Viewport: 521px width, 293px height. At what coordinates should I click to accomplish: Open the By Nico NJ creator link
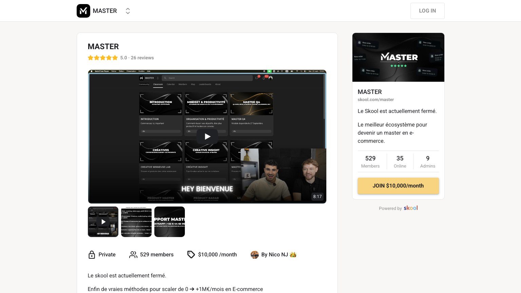coord(279,255)
